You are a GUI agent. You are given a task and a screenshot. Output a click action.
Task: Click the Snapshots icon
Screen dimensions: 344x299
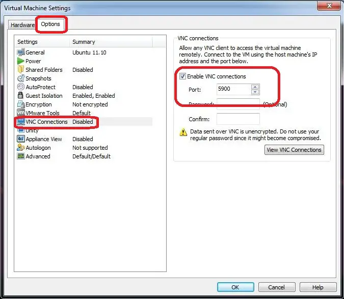pyautogui.click(x=21, y=78)
